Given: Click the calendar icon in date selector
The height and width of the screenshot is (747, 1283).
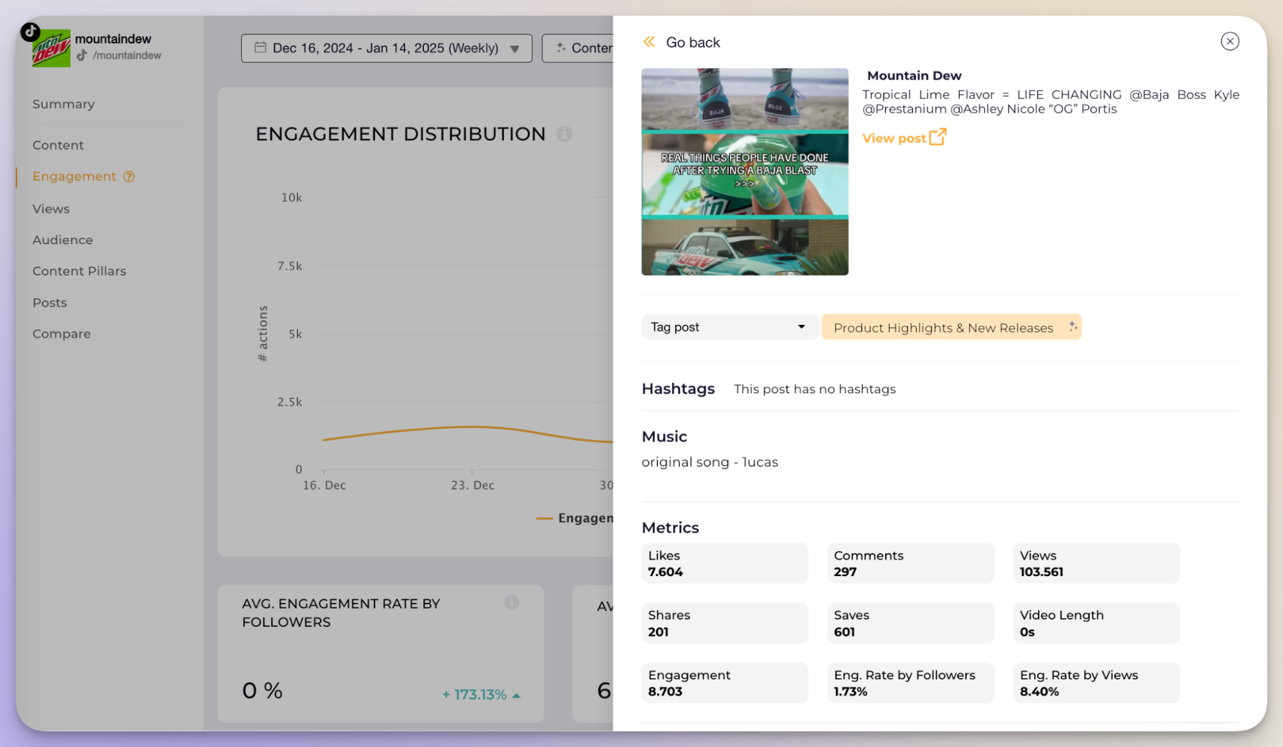Looking at the screenshot, I should pyautogui.click(x=260, y=48).
